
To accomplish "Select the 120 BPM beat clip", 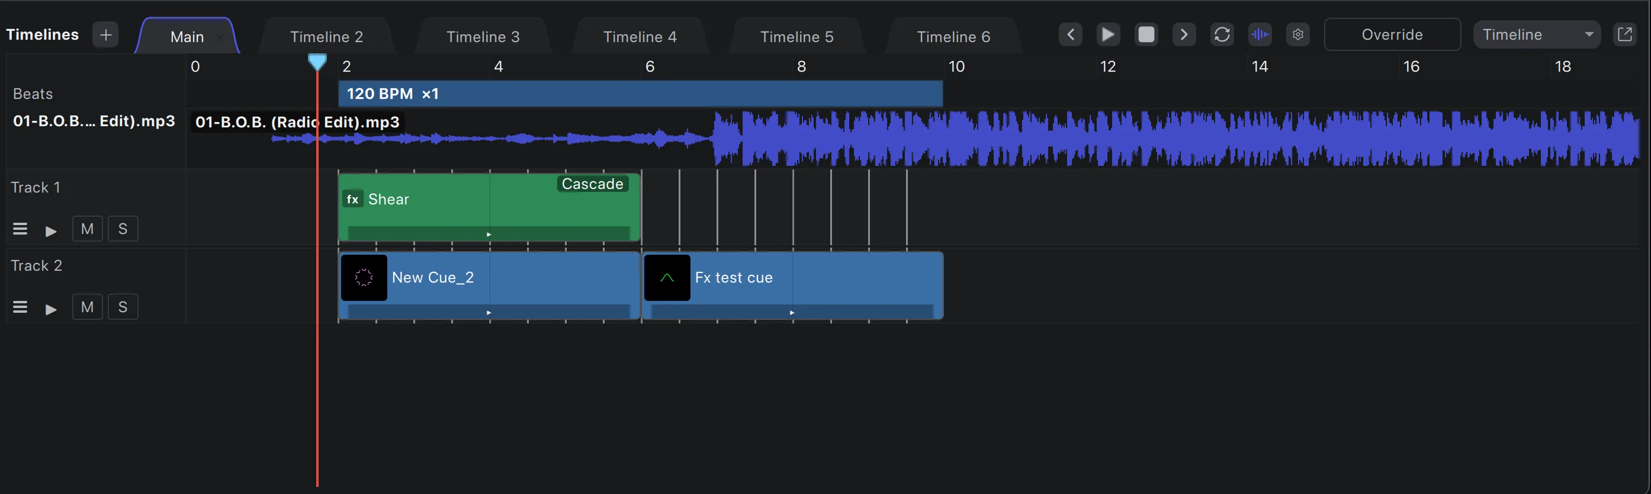I will click(x=640, y=94).
